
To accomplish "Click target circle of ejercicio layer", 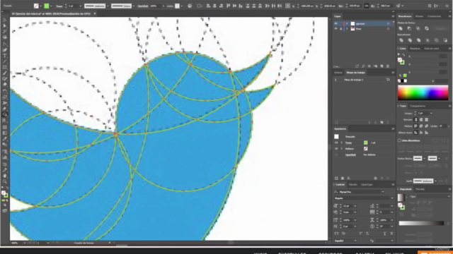I will (388, 23).
